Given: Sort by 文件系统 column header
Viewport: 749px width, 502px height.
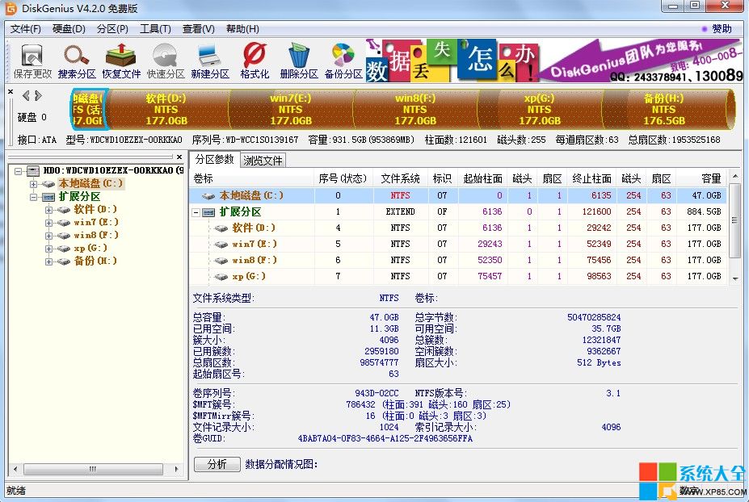Looking at the screenshot, I should click(x=400, y=178).
